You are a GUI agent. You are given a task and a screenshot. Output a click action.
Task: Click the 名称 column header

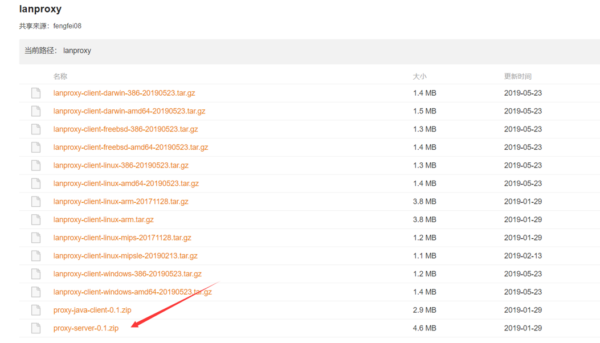[x=60, y=76]
